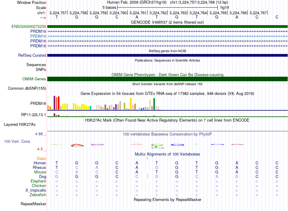The image size is (288, 211).
Task: Select the Mouse species label
Action: click(40, 172)
